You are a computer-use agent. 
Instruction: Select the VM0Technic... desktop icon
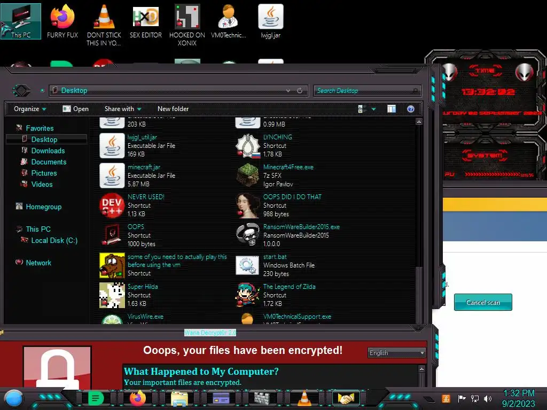coord(229,21)
